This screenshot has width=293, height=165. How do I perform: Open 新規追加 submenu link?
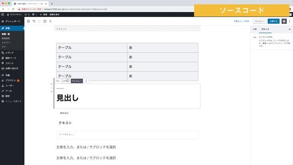click(6, 38)
